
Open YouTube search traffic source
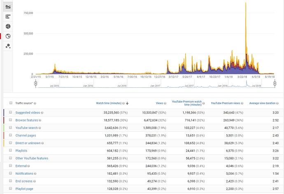pos(26,128)
